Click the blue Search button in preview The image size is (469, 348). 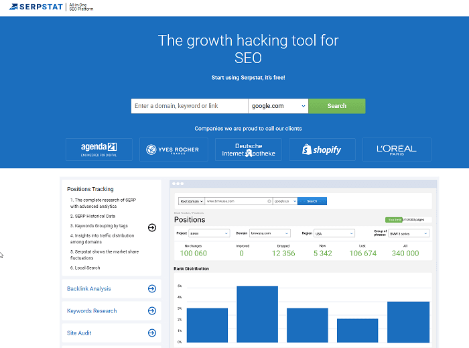pos(312,201)
